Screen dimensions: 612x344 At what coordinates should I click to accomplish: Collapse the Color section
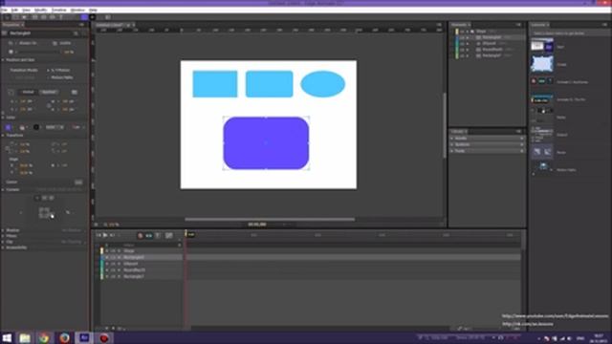click(x=3, y=118)
